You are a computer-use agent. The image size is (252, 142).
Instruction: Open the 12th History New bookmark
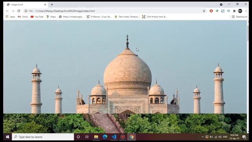point(154,17)
